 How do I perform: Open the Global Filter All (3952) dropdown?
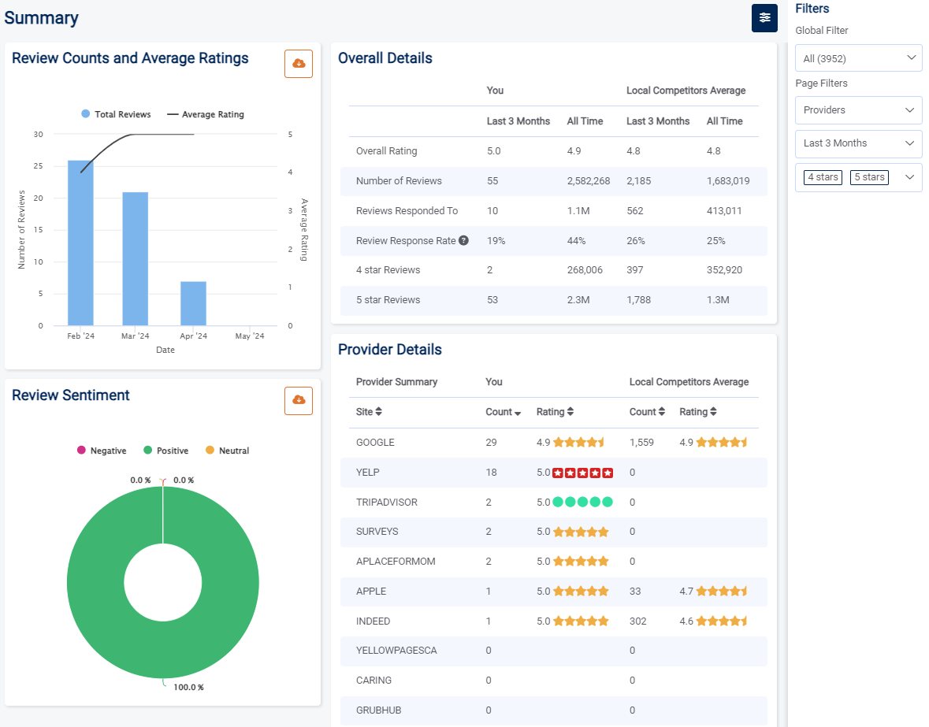point(858,58)
